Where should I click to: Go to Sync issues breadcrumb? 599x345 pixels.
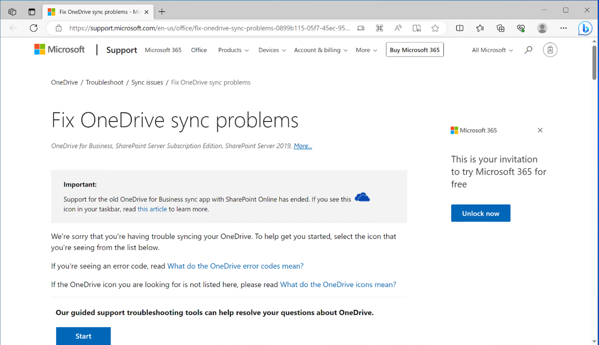[x=147, y=82]
